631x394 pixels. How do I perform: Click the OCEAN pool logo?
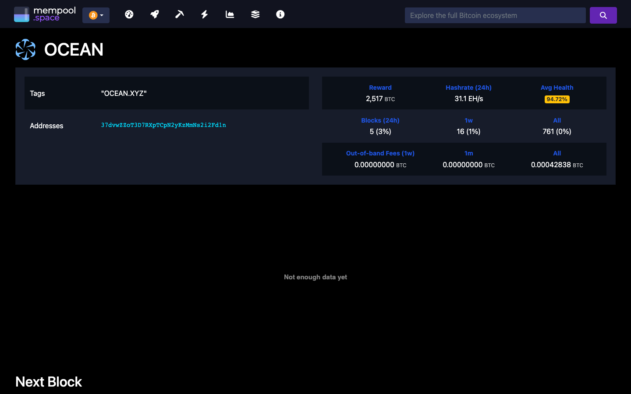(x=25, y=49)
